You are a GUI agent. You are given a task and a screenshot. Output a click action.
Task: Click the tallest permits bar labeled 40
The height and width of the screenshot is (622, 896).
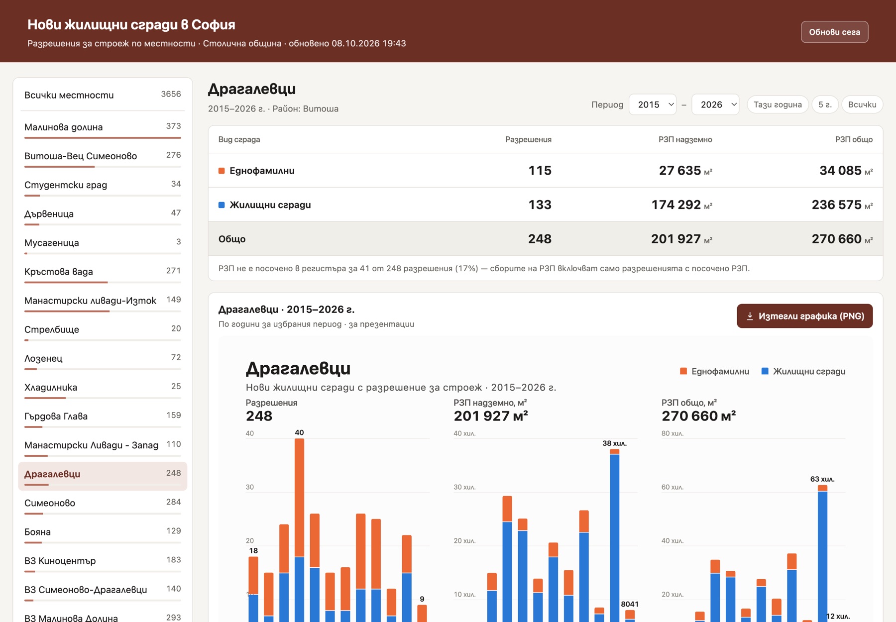[x=299, y=530]
